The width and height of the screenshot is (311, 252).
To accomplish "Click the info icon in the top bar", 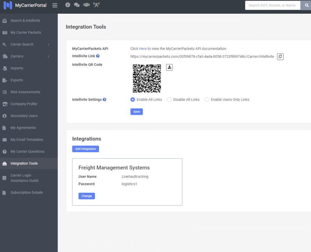I will tap(68, 5).
